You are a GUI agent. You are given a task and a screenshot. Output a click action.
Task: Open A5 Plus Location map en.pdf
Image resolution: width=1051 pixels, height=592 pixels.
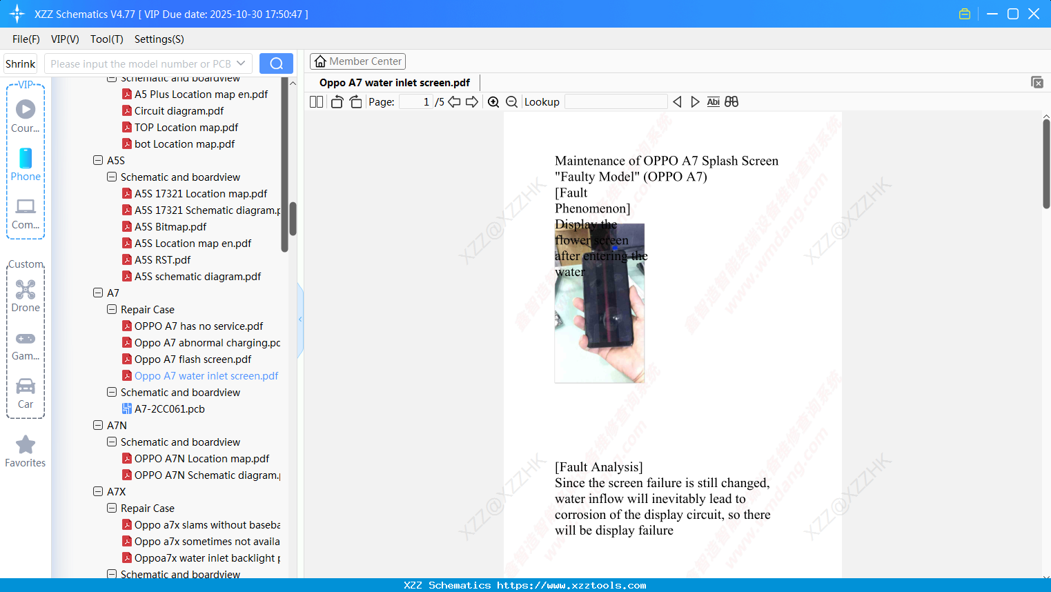coord(195,95)
